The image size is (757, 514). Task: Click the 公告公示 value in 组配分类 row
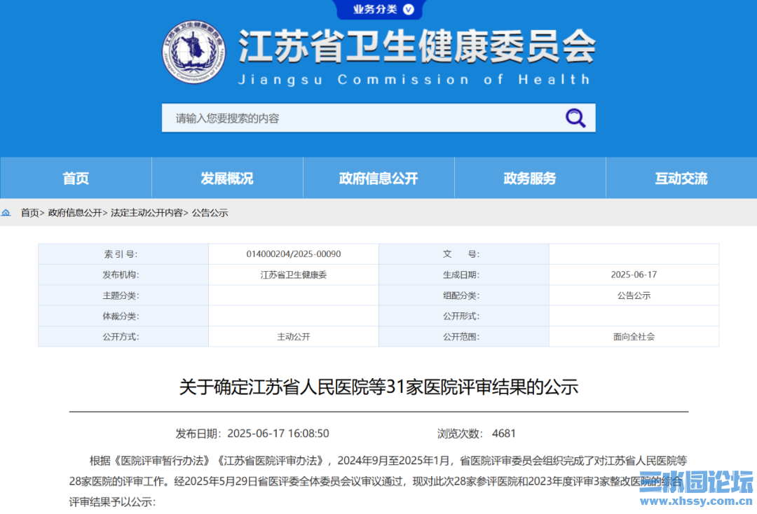pos(634,296)
